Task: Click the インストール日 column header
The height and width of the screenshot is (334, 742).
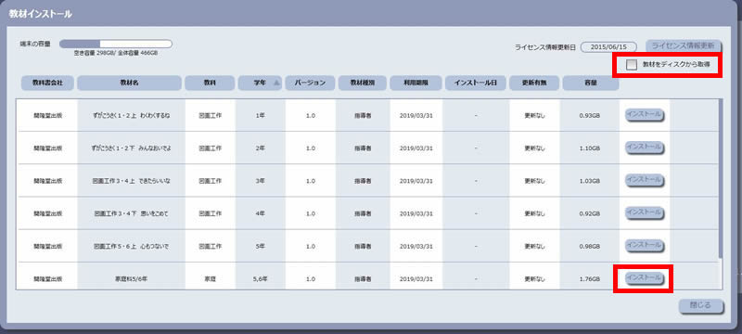Action: point(476,83)
